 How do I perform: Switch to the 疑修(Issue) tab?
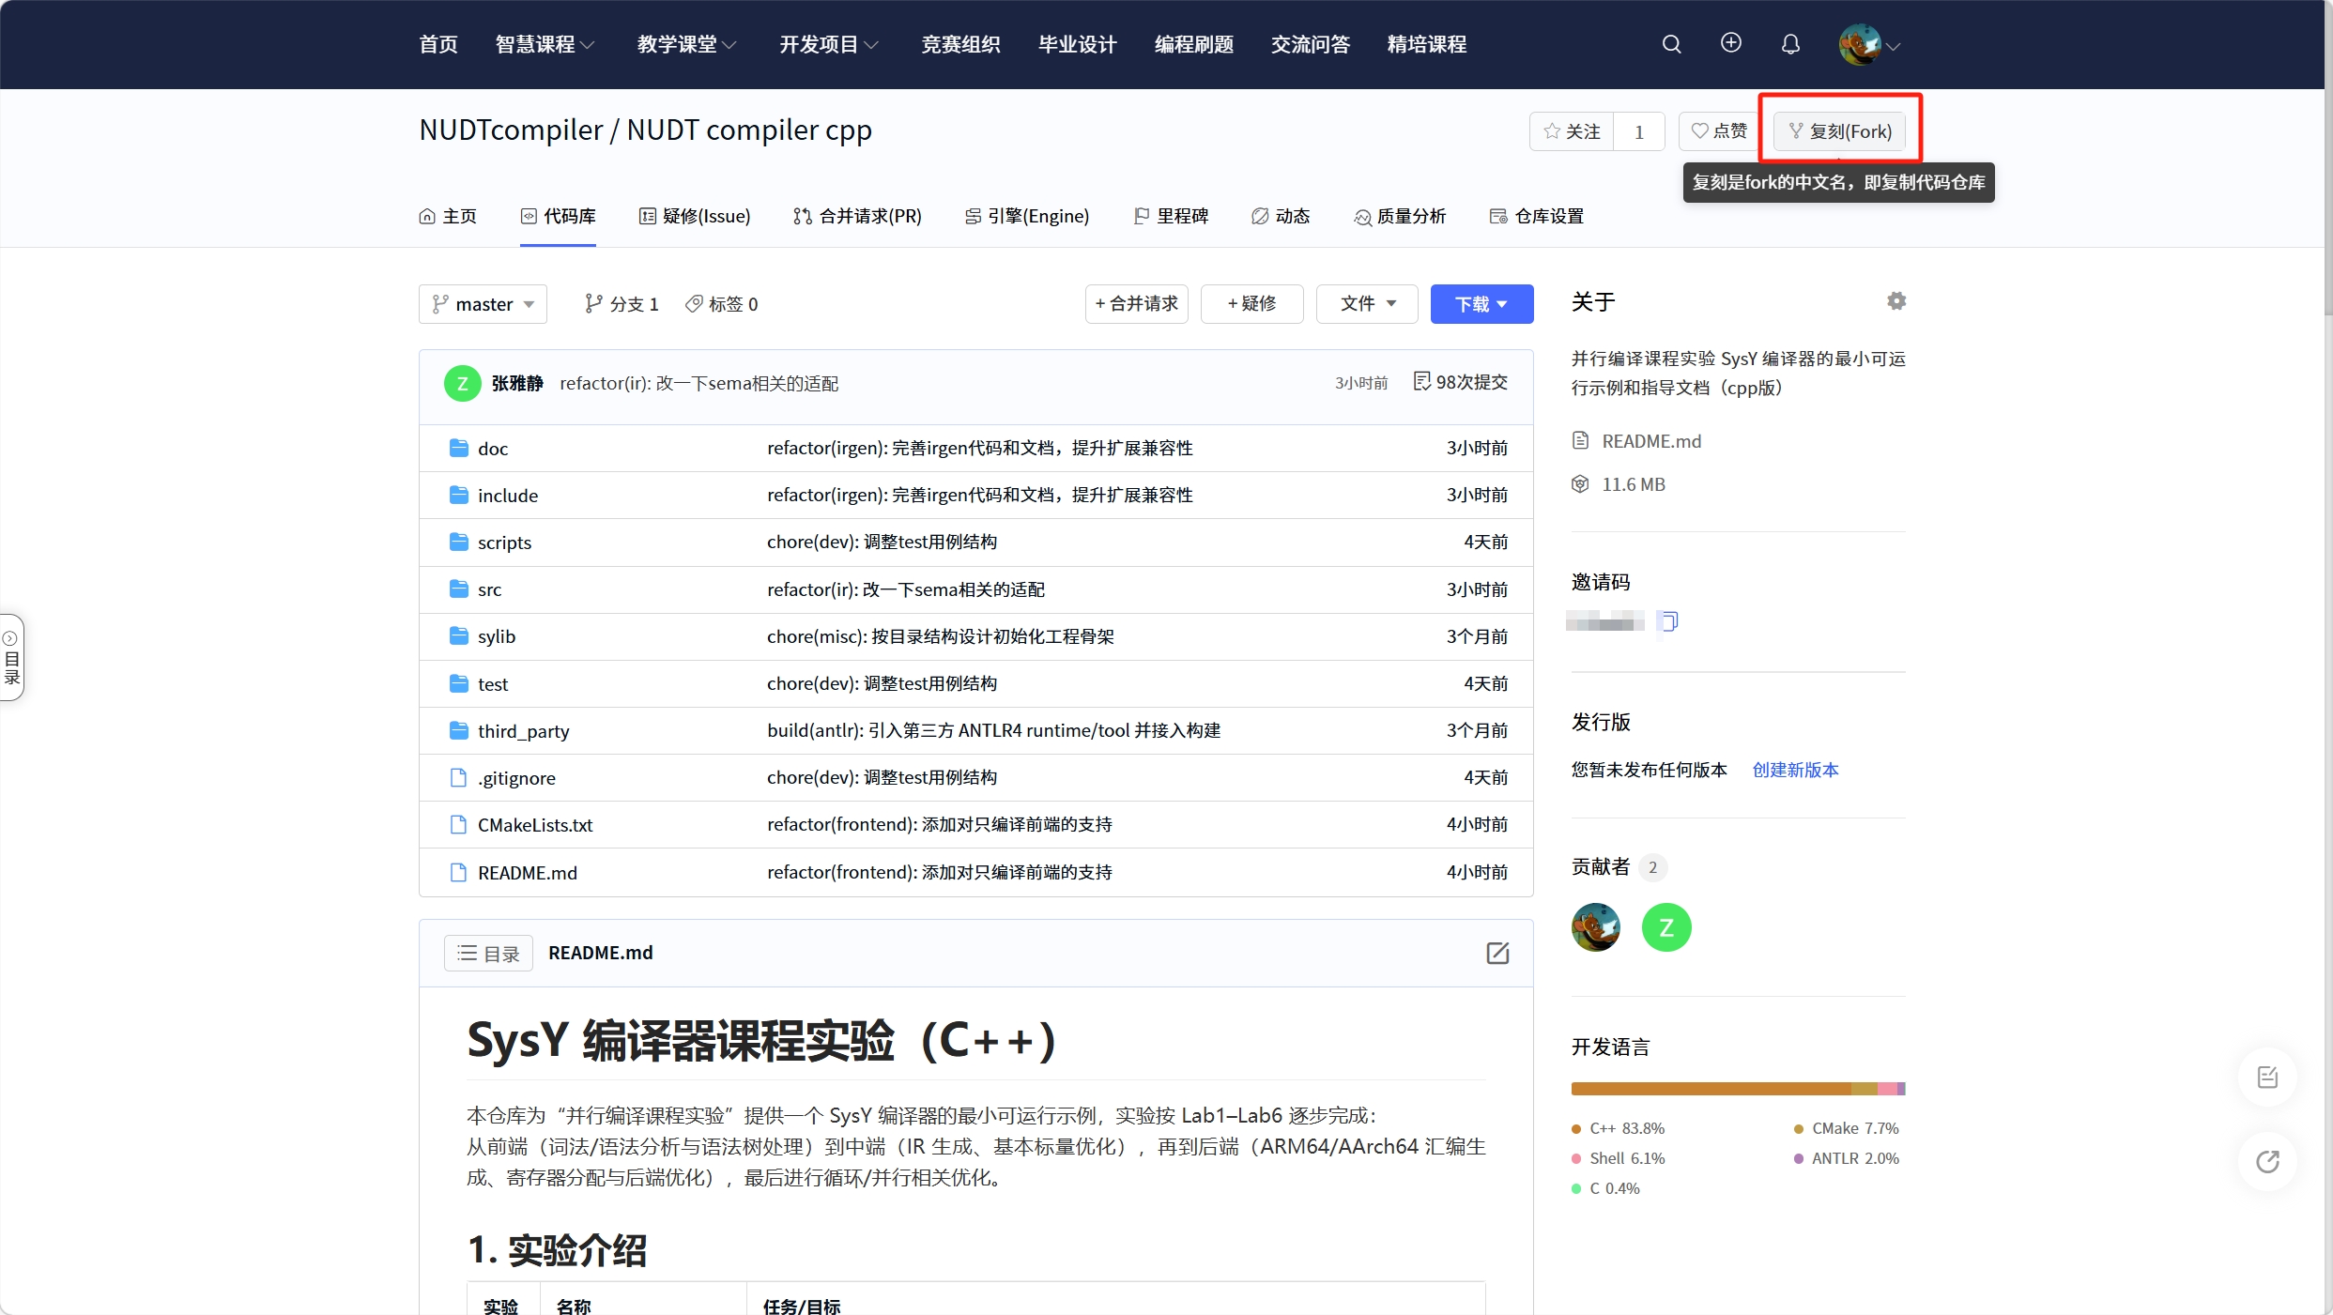[696, 215]
